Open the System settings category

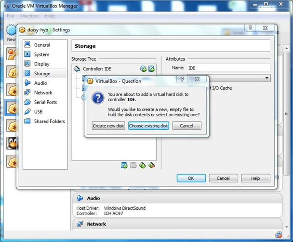(41, 54)
